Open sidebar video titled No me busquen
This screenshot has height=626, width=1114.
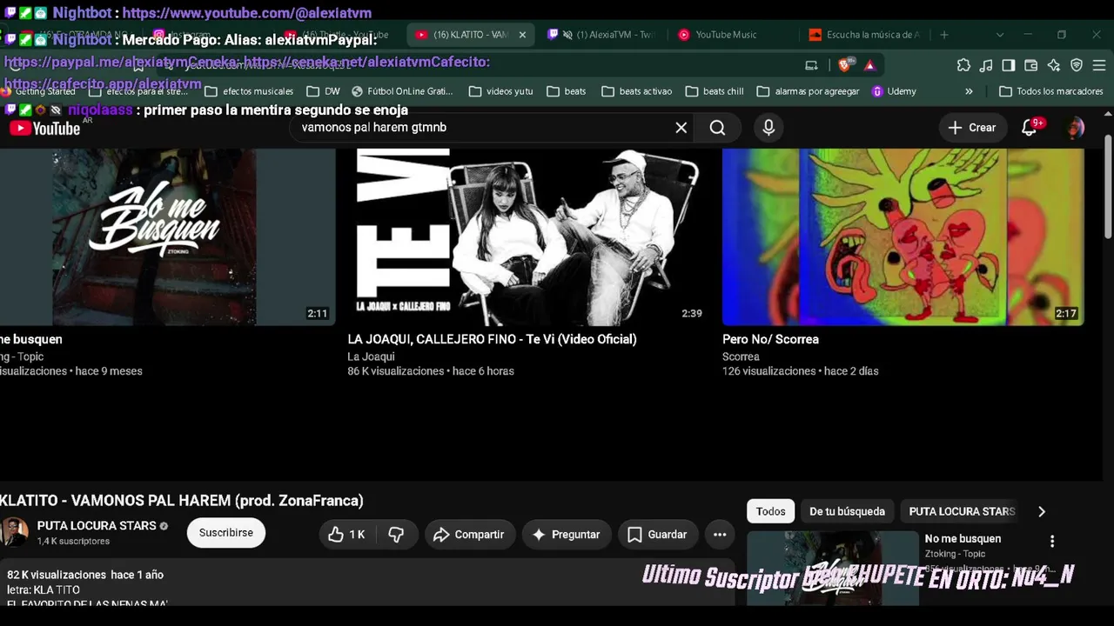pyautogui.click(x=963, y=539)
